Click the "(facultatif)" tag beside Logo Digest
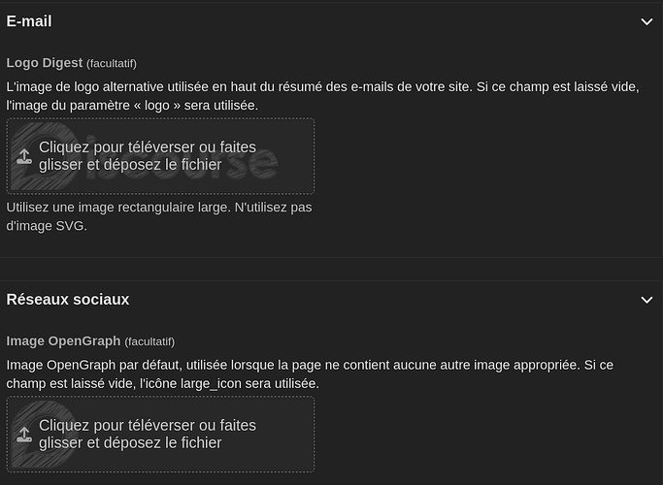The width and height of the screenshot is (663, 485). pos(118,64)
